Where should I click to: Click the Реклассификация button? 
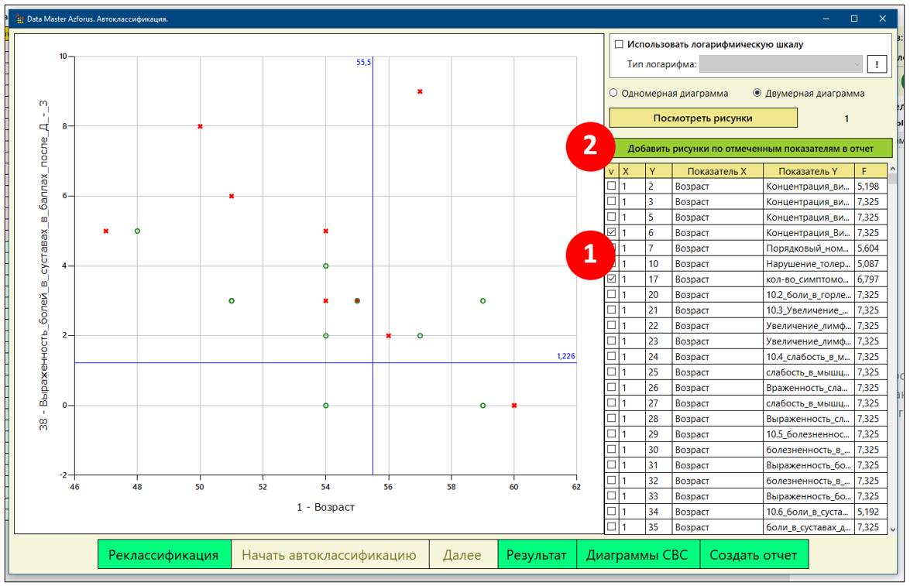(x=163, y=555)
